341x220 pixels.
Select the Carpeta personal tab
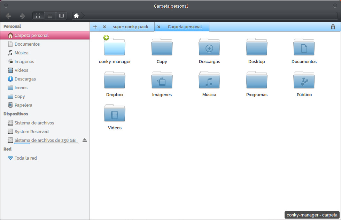coord(185,27)
